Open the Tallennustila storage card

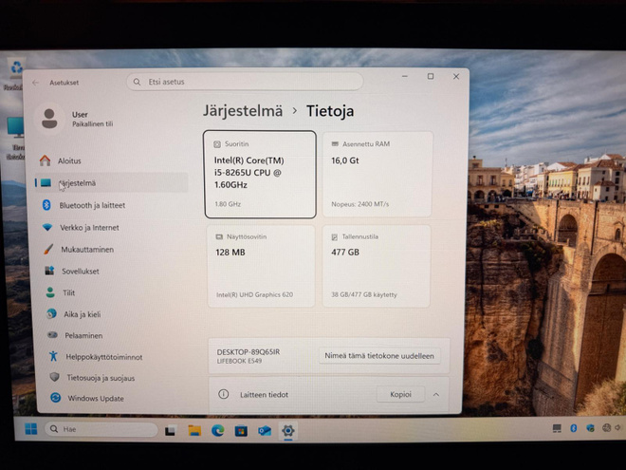[x=377, y=266]
